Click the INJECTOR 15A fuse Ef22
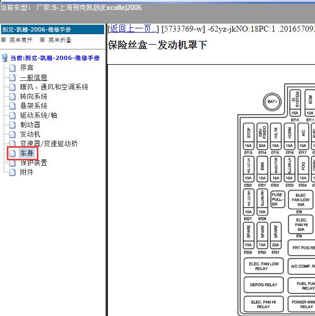 pyautogui.click(x=276, y=169)
